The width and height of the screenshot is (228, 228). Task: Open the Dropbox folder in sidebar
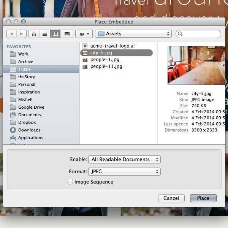[27, 122]
